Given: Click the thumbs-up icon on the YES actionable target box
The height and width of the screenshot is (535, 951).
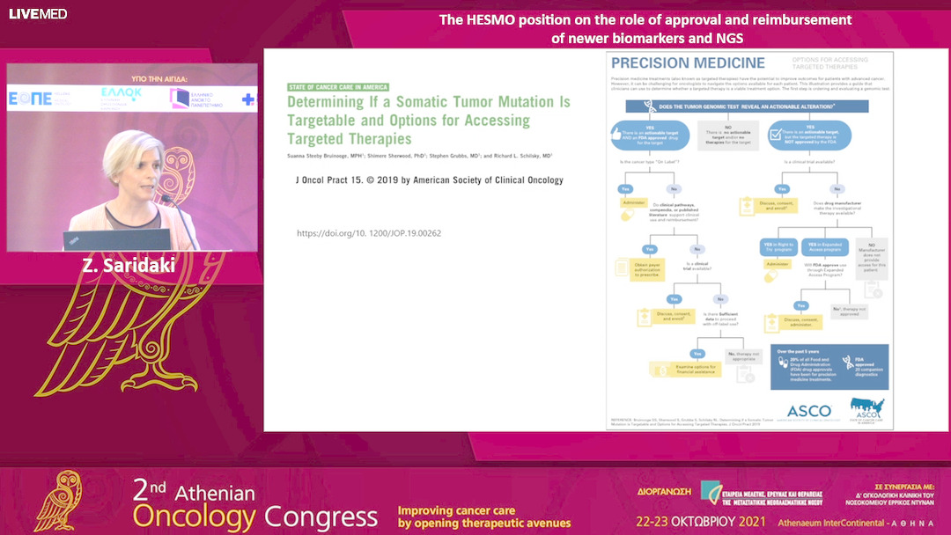Looking at the screenshot, I should click(x=616, y=135).
